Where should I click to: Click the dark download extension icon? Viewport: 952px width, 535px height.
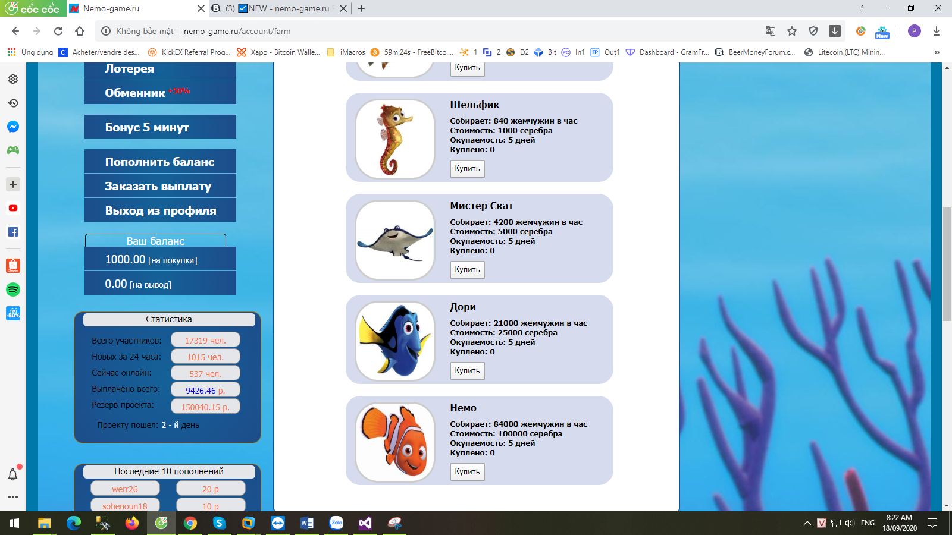[x=835, y=31]
